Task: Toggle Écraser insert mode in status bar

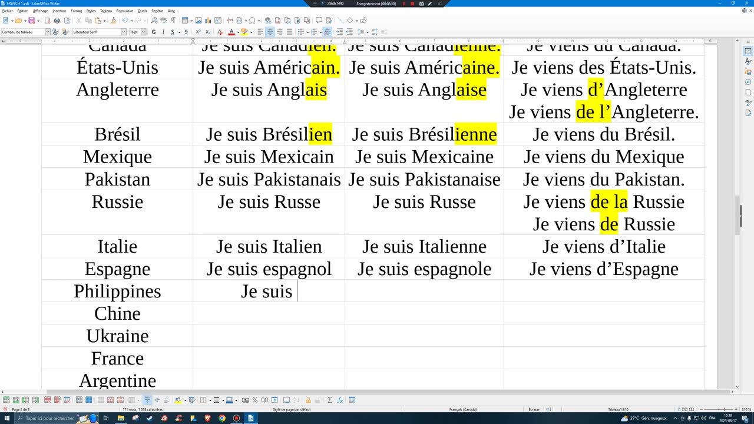Action: click(534, 409)
